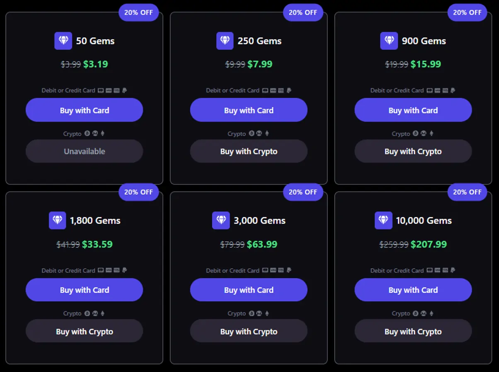The height and width of the screenshot is (372, 499).
Task: Click the gem icon beside 50 Gems
Action: click(63, 41)
